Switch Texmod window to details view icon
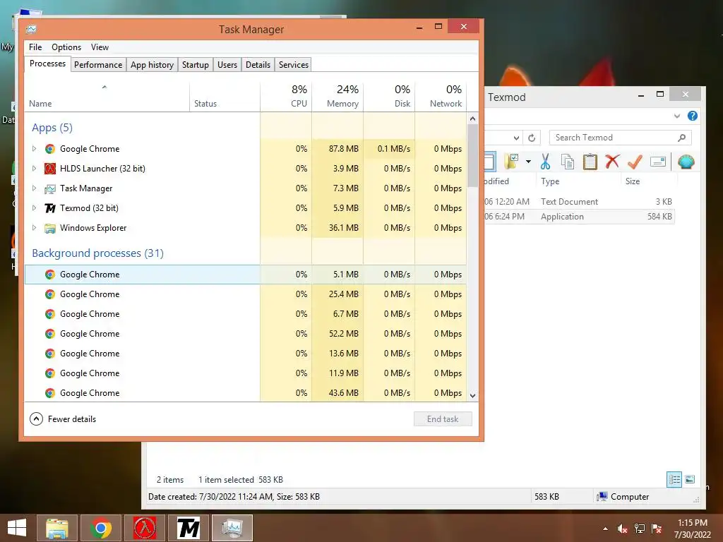 click(674, 479)
